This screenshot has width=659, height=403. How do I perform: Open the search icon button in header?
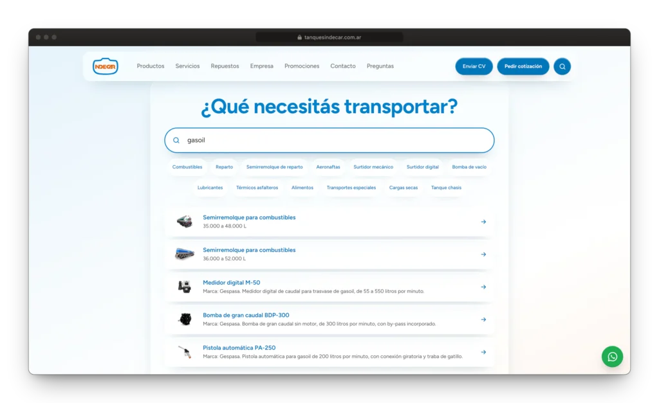562,66
